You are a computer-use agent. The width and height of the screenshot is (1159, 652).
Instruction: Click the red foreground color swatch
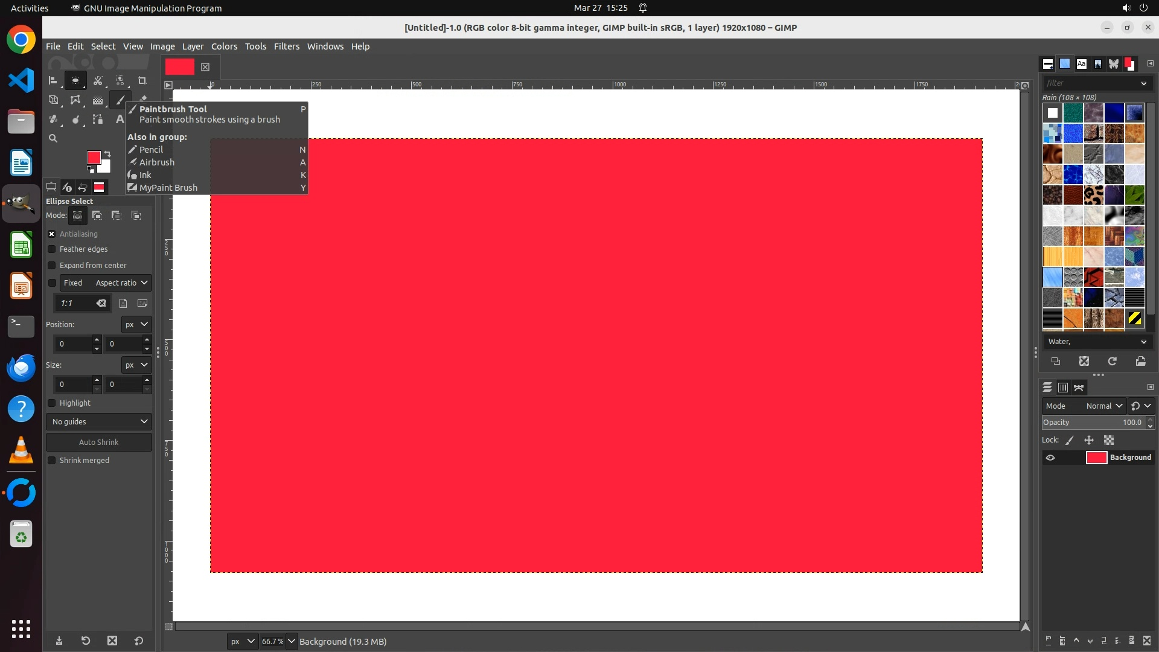pyautogui.click(x=94, y=158)
